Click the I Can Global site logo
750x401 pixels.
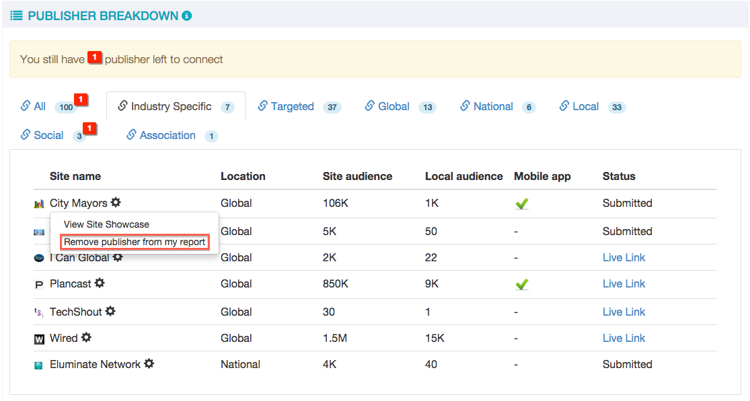point(39,258)
